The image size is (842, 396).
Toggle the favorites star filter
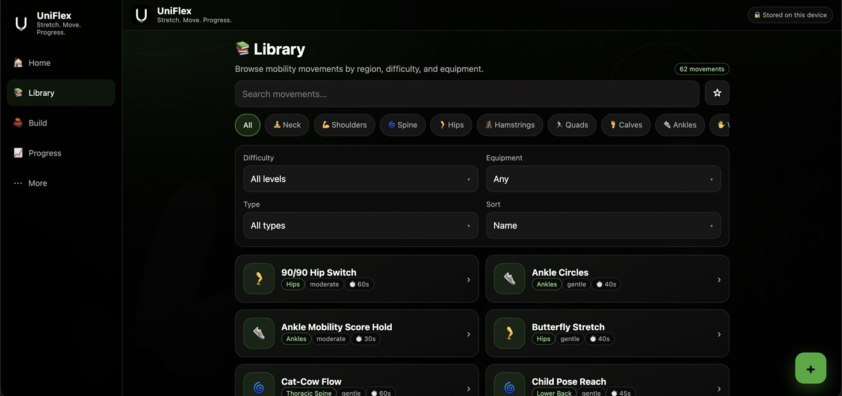(717, 93)
